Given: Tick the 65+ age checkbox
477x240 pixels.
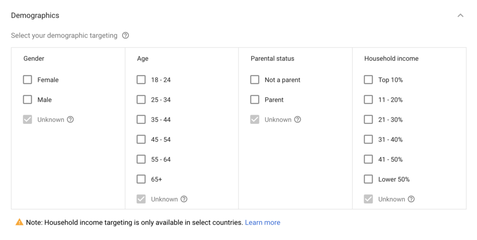Looking at the screenshot, I should point(141,179).
